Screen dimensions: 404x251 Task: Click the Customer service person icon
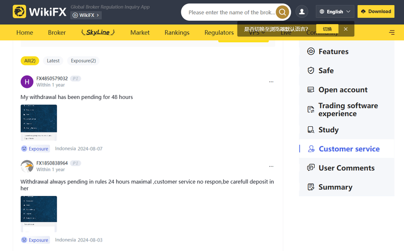[x=311, y=148]
